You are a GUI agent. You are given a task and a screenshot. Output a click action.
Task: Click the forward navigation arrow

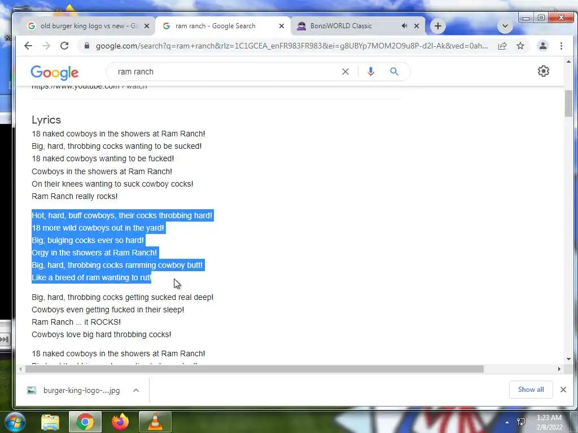(x=46, y=46)
